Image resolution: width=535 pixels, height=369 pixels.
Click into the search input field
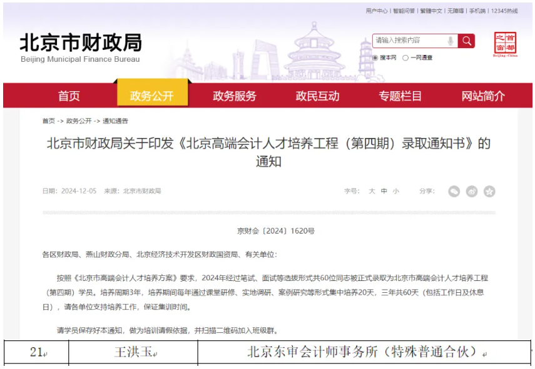coord(409,41)
